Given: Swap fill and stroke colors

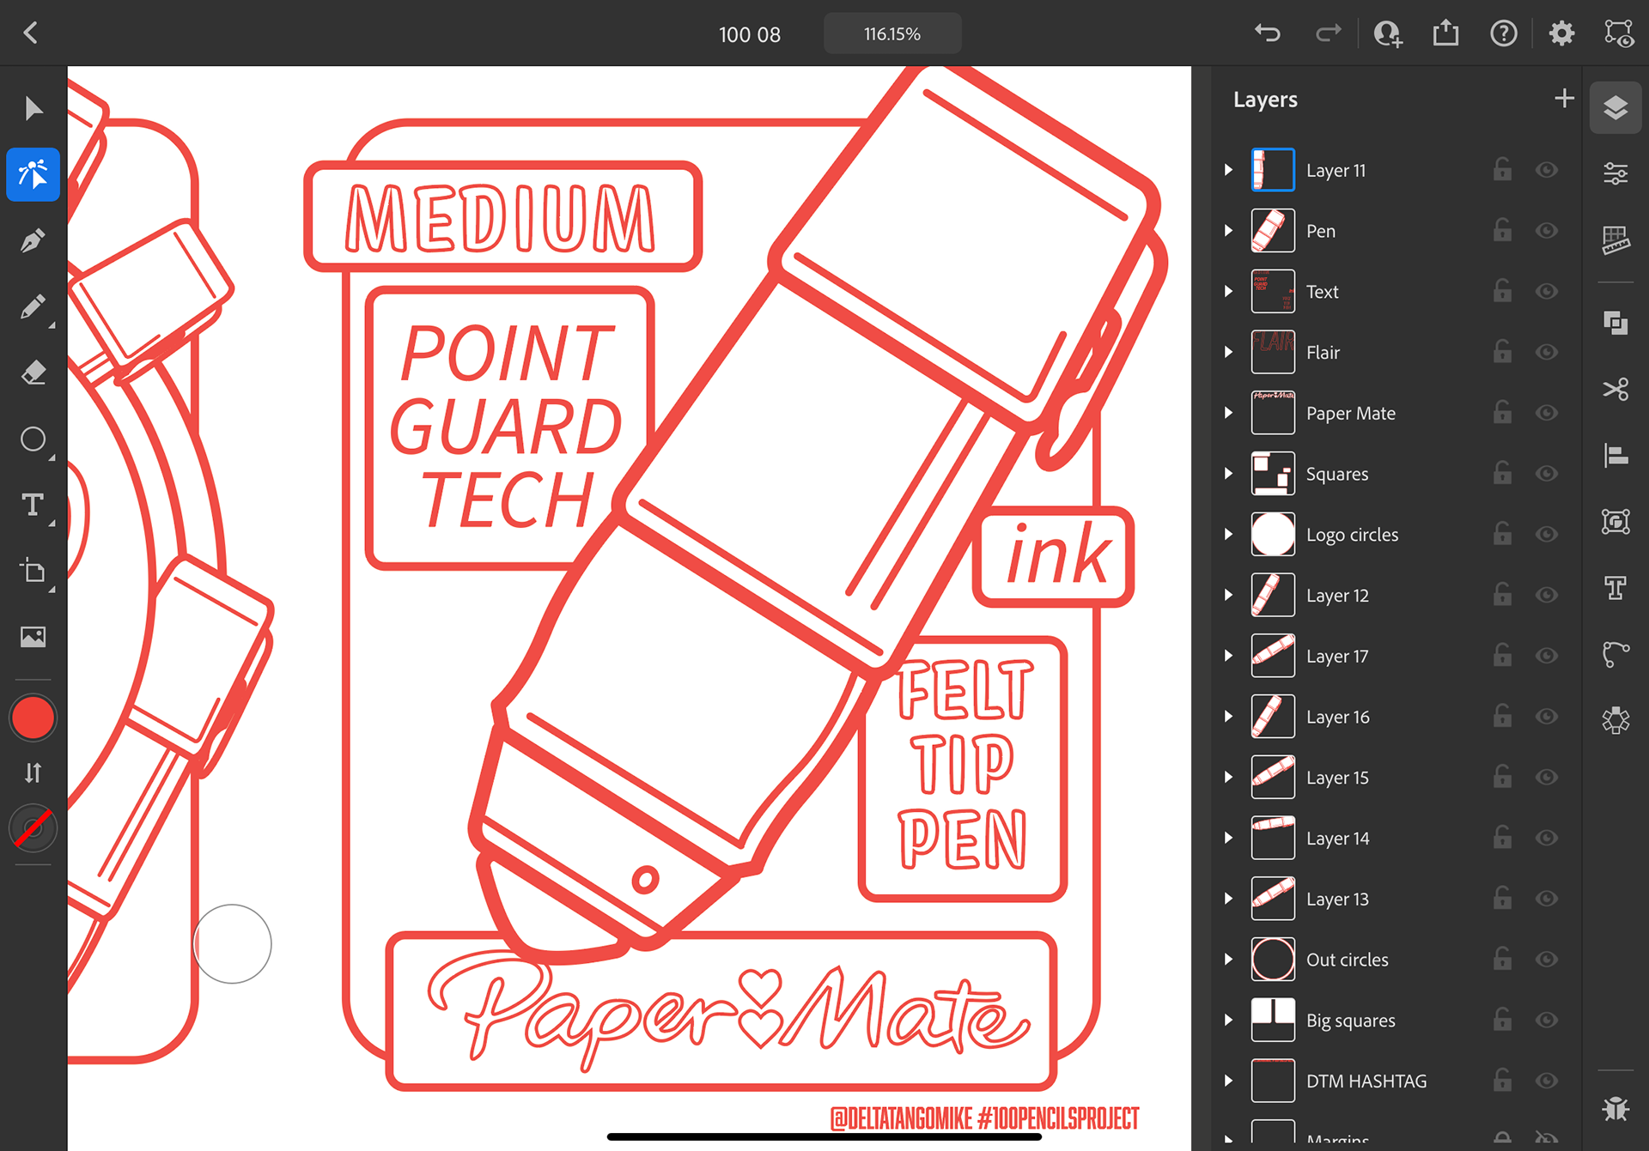Looking at the screenshot, I should (x=33, y=773).
